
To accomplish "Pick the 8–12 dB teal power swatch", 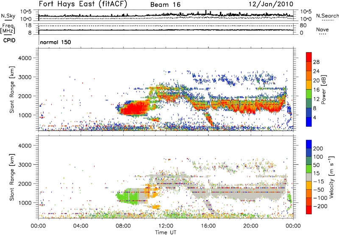I will [x=309, y=104].
